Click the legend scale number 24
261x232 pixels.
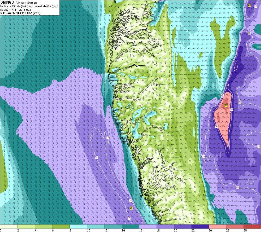(210, 230)
